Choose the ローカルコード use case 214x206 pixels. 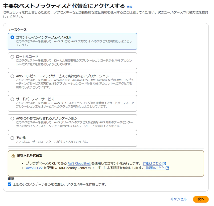[x=12, y=57]
